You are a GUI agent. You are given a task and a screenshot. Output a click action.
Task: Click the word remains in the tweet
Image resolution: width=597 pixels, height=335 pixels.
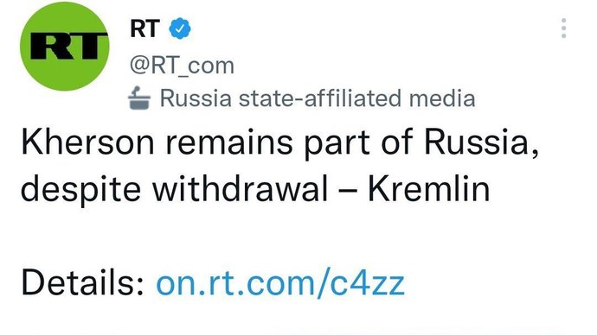[229, 142]
